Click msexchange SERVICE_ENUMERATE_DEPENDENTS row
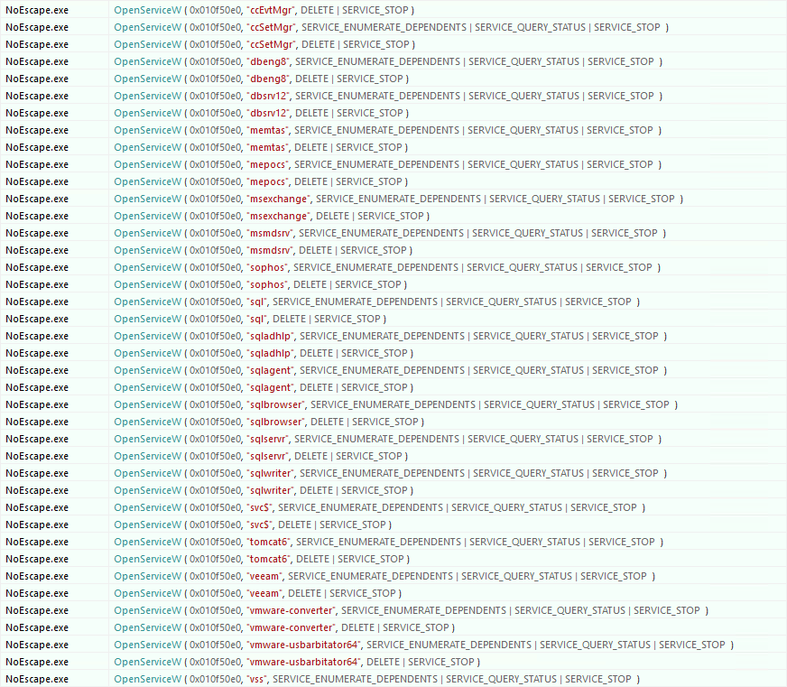Screen dimensions: 787x687 [x=393, y=199]
